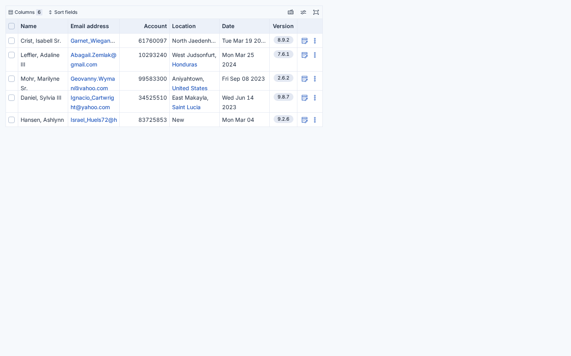Sort by the Account column header
Image resolution: width=571 pixels, height=356 pixels.
(144, 26)
